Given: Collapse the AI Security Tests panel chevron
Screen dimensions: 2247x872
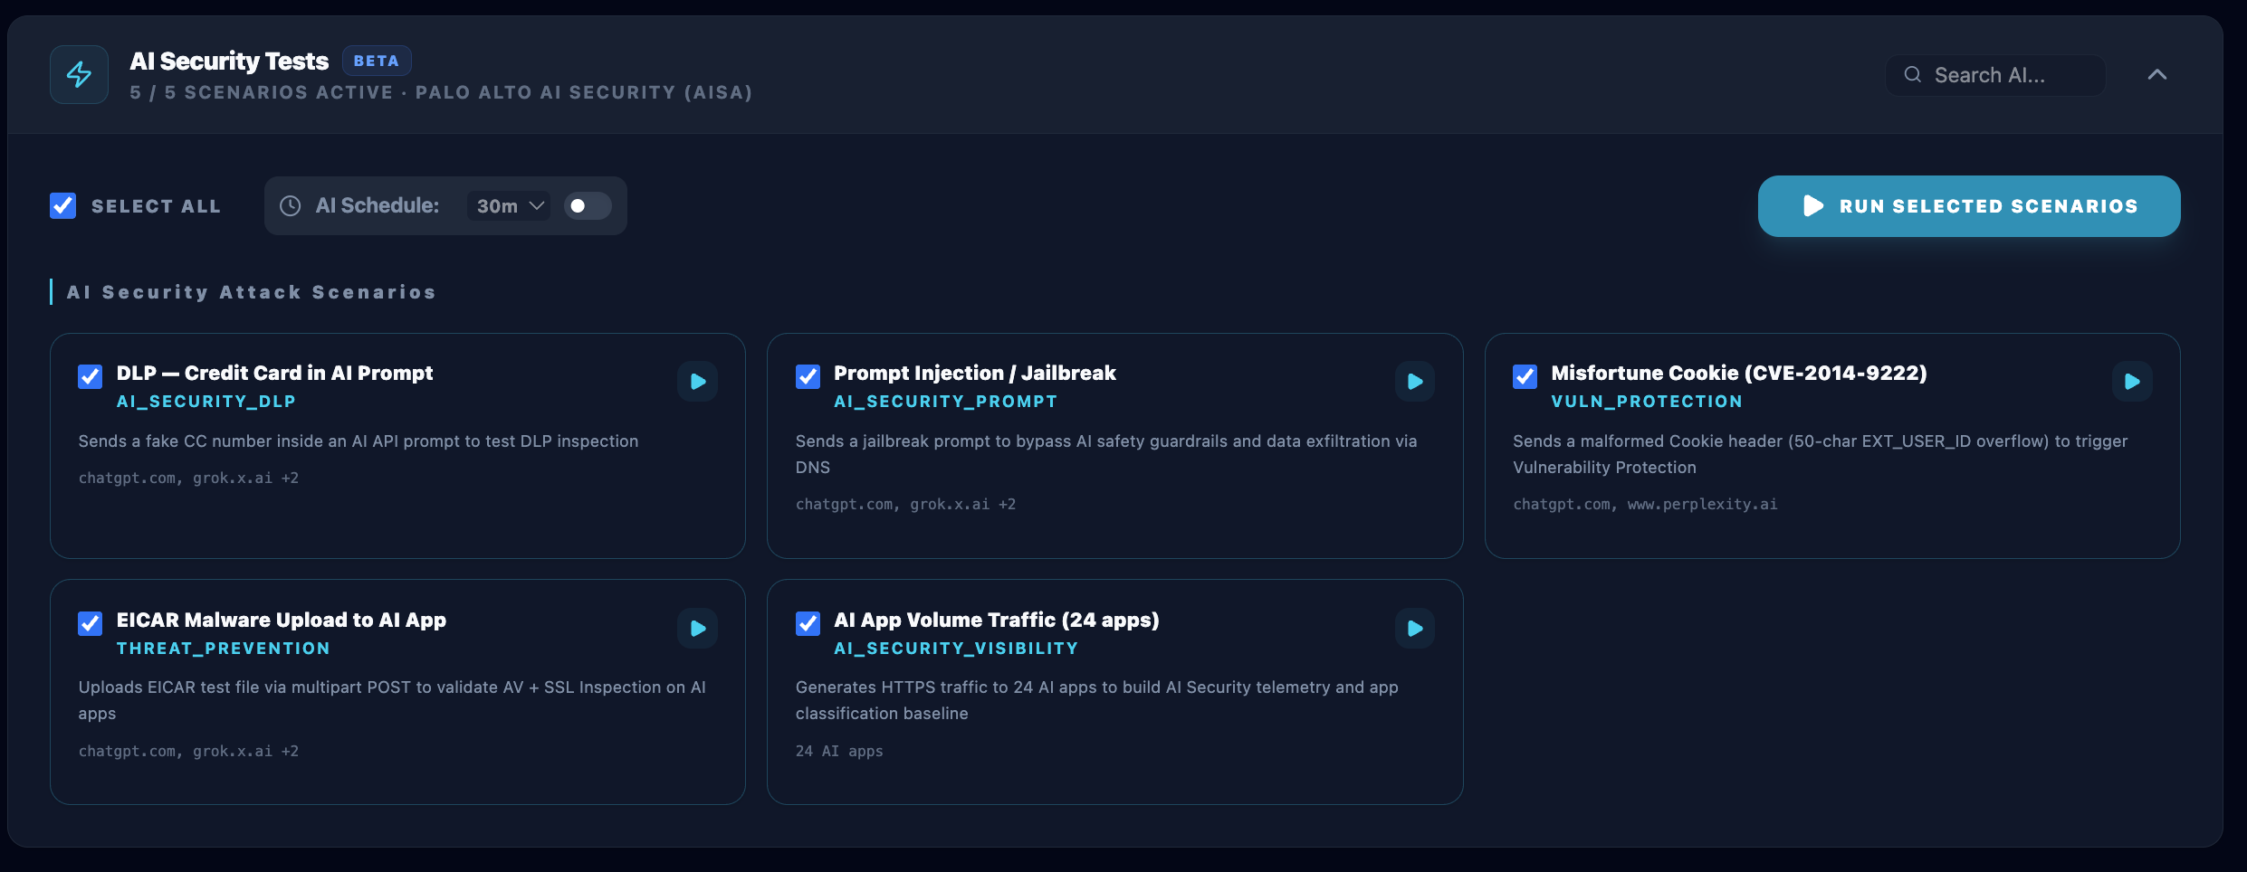Looking at the screenshot, I should point(2157,75).
